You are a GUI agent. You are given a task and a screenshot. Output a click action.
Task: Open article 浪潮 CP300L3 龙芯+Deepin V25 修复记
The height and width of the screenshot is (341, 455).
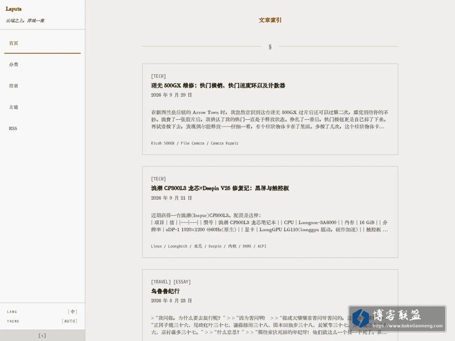point(220,188)
